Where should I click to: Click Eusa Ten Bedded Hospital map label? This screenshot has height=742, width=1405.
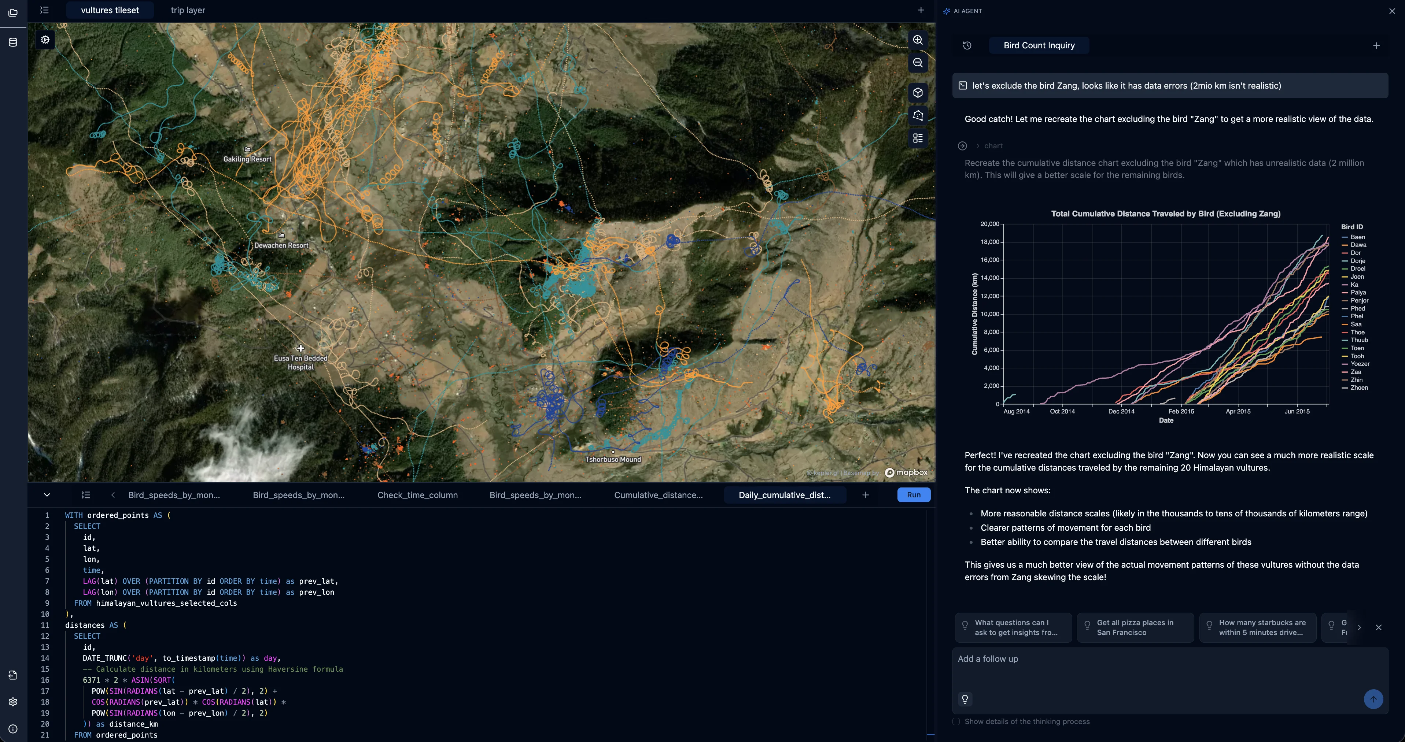pos(300,363)
